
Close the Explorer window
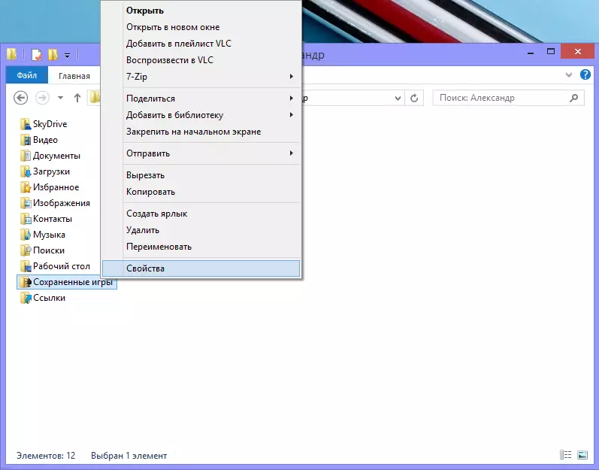[x=578, y=52]
